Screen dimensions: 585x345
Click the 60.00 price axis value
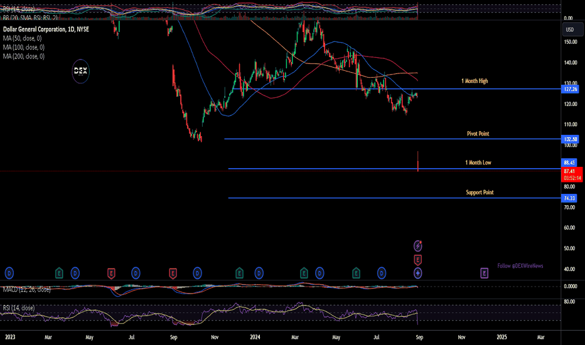[569, 228]
